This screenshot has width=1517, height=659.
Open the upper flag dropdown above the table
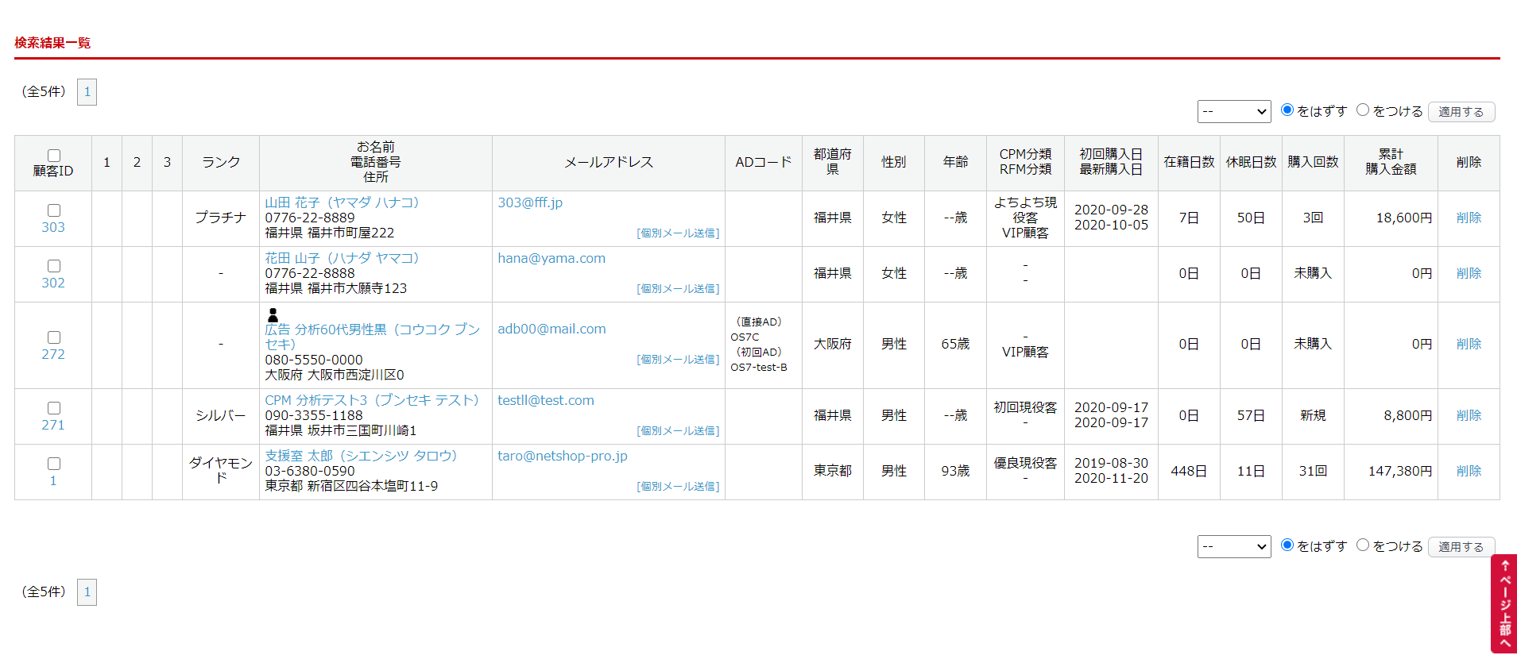[x=1233, y=111]
